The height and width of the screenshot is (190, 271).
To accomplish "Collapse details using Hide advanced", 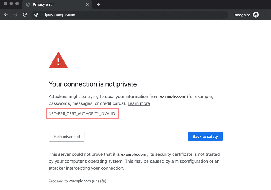I will (x=67, y=137).
